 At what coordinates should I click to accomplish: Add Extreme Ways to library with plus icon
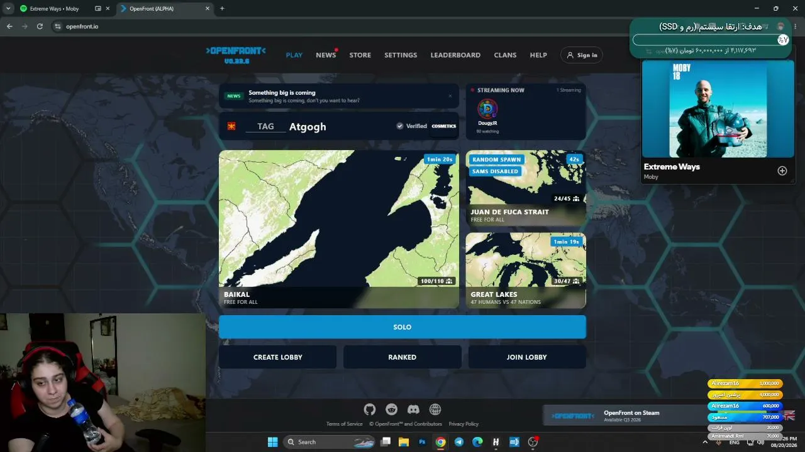point(782,171)
